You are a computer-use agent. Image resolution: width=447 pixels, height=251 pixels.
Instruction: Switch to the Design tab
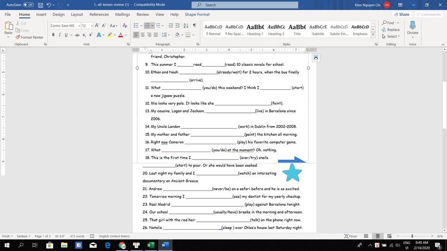coord(58,14)
